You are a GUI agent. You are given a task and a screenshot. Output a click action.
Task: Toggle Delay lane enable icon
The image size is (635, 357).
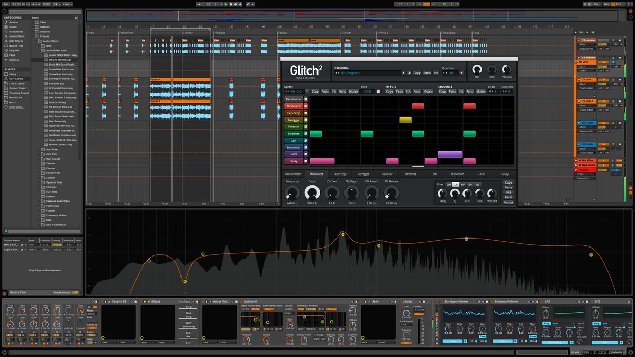(x=305, y=161)
